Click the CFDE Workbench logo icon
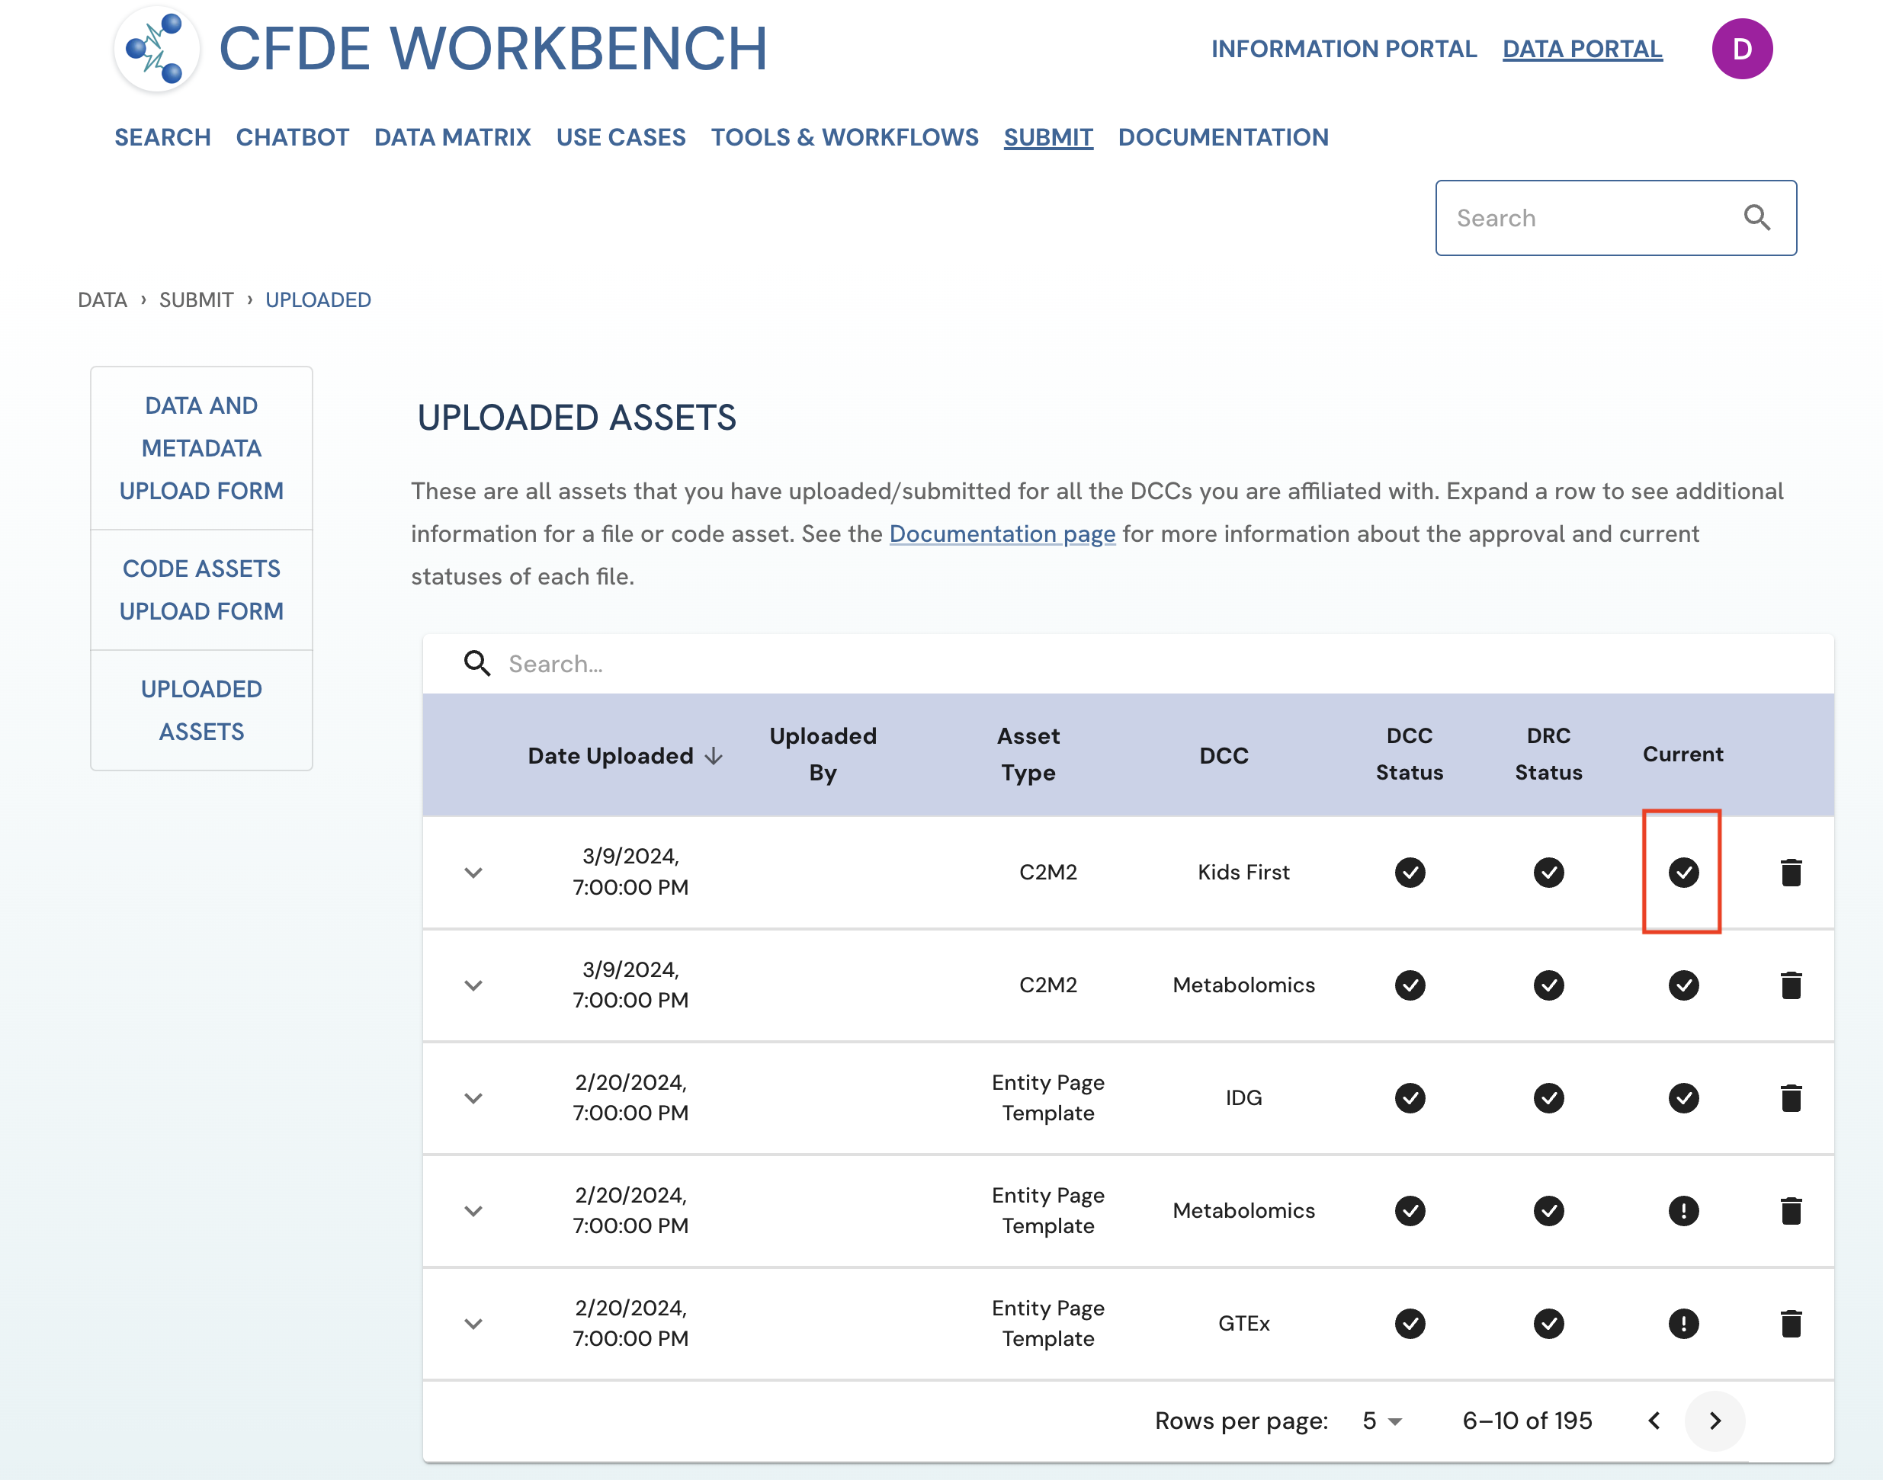Screen dimensions: 1883x1480 (157, 50)
